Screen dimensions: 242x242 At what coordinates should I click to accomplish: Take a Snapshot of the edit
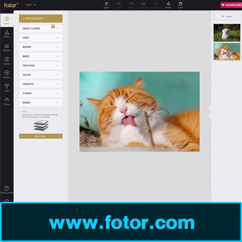pos(156,5)
